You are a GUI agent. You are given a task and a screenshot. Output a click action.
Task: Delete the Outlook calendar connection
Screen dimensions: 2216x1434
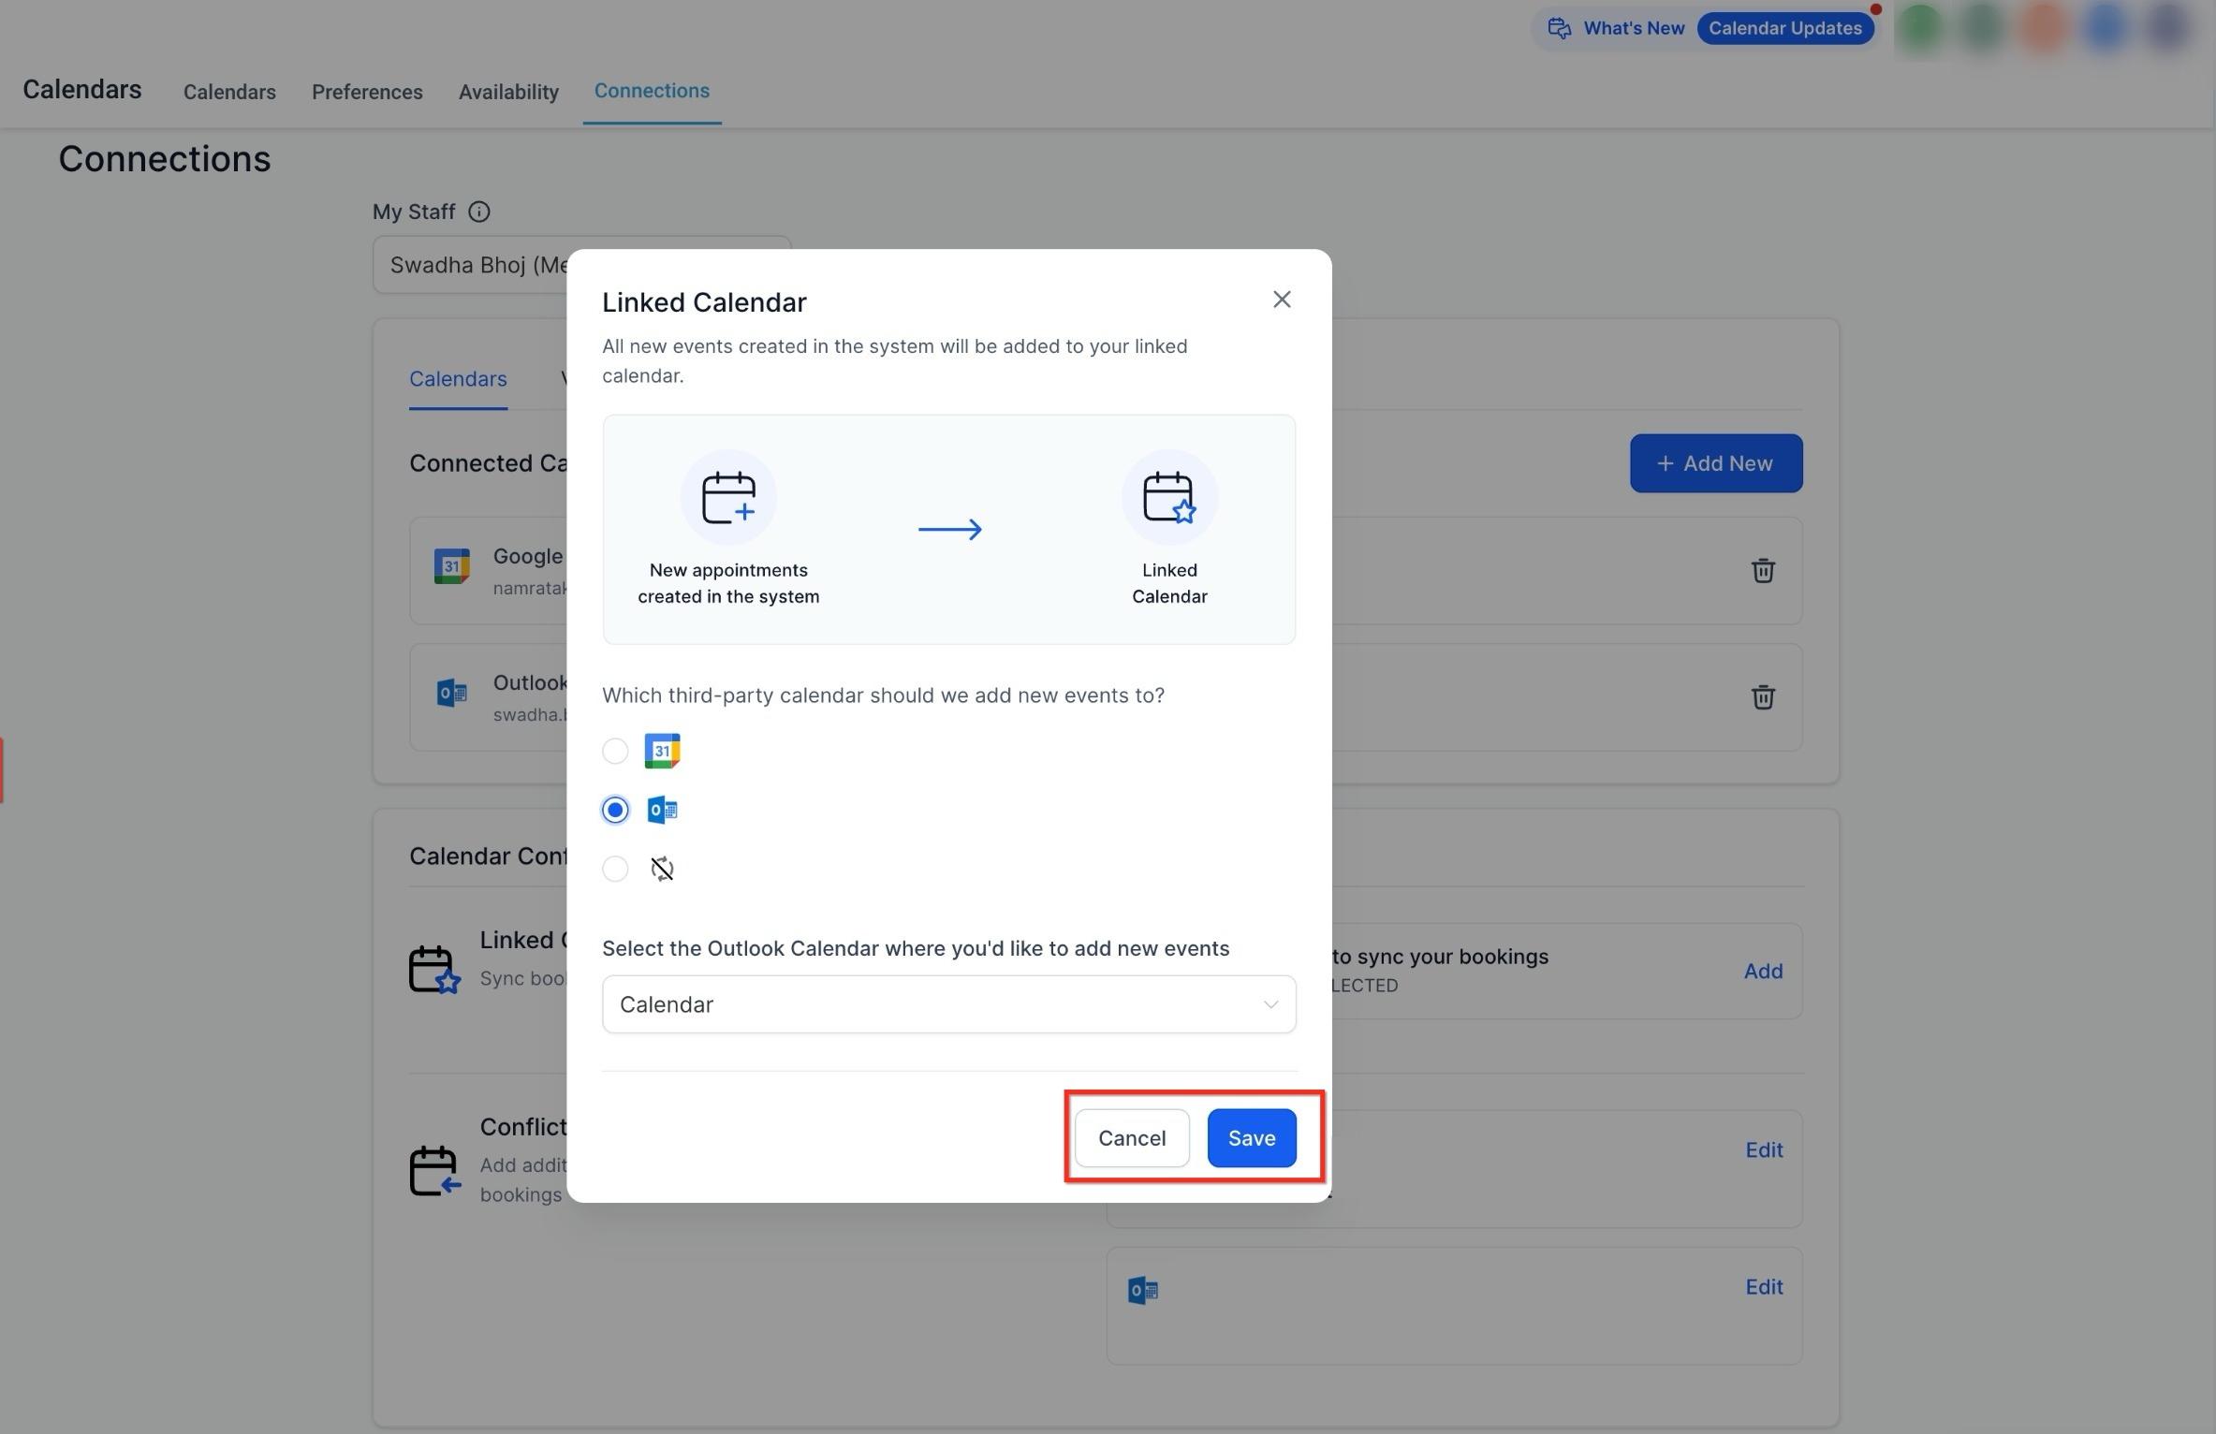[1763, 696]
